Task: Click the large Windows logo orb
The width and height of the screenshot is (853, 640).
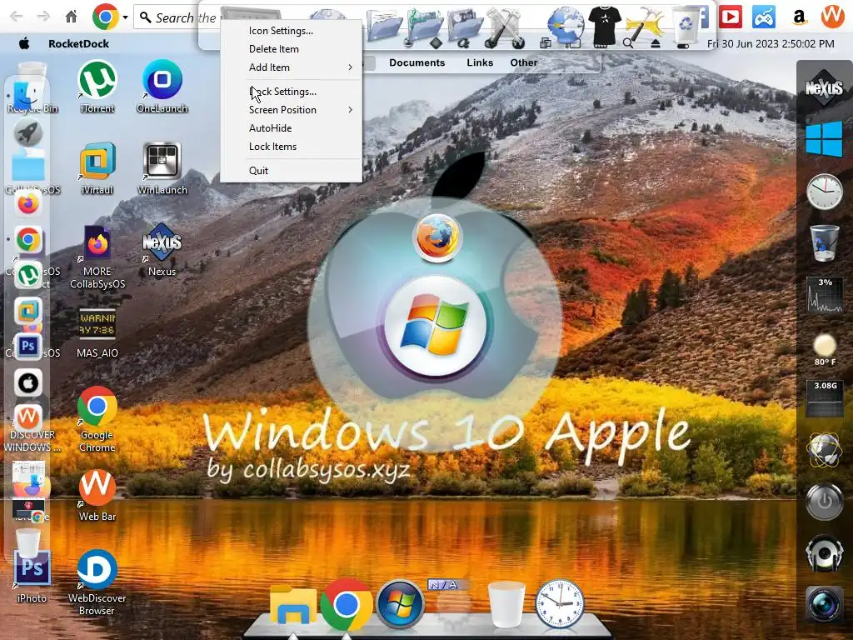Action: (x=436, y=326)
